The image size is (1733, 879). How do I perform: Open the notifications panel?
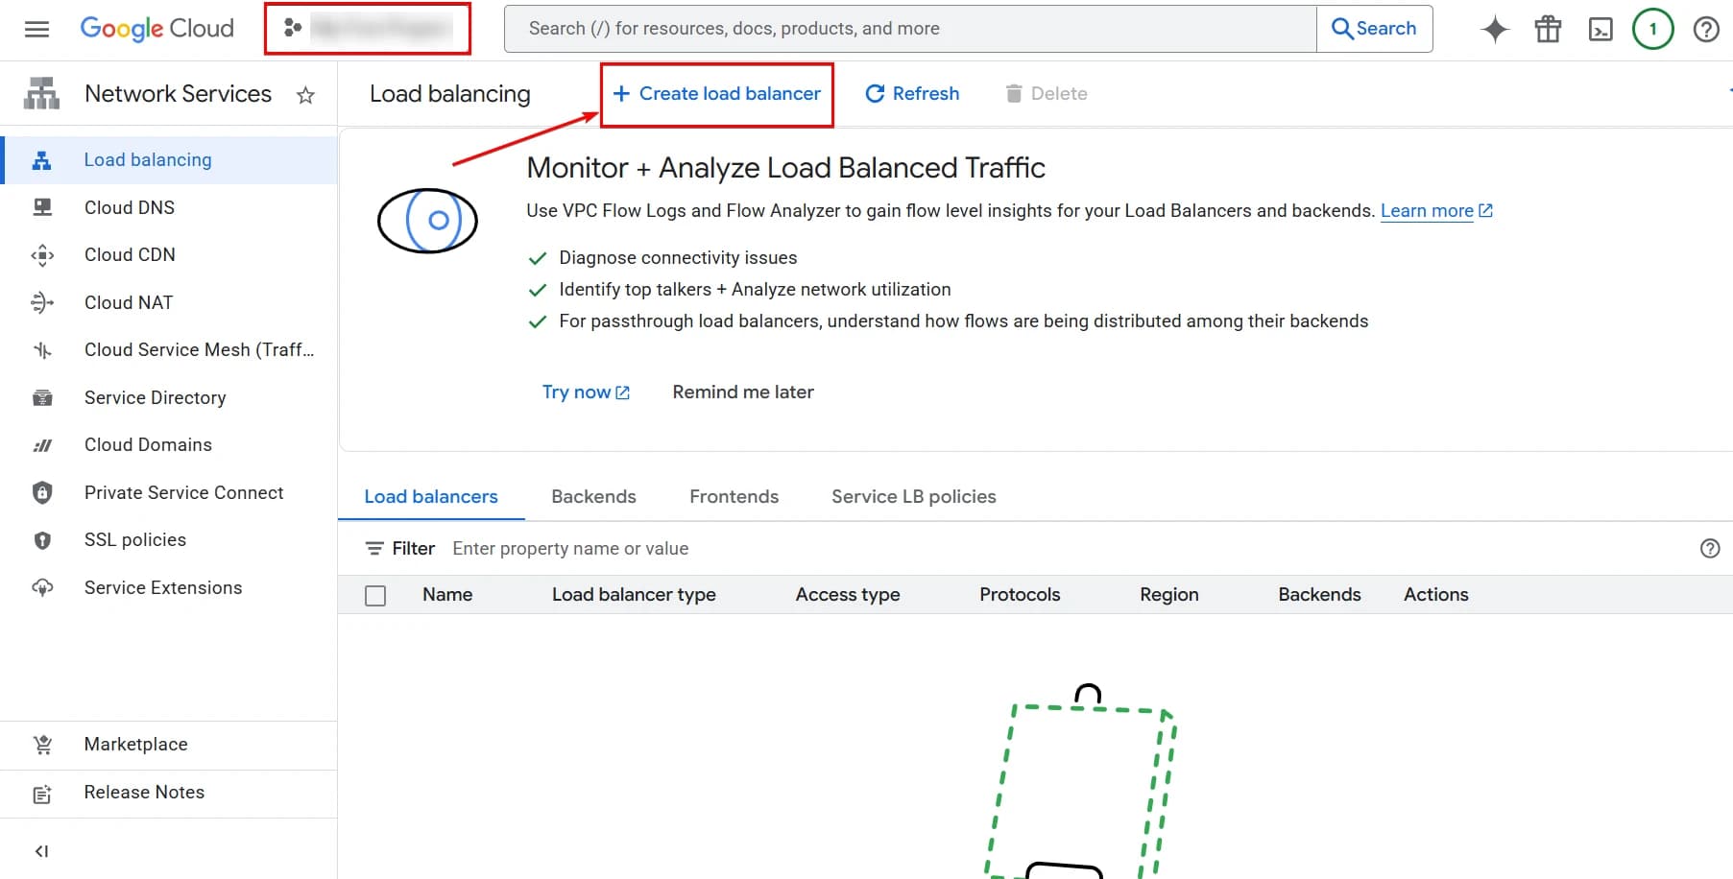click(1652, 29)
